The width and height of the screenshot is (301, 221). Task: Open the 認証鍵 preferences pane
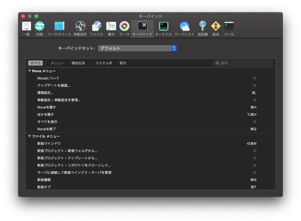pyautogui.click(x=203, y=29)
